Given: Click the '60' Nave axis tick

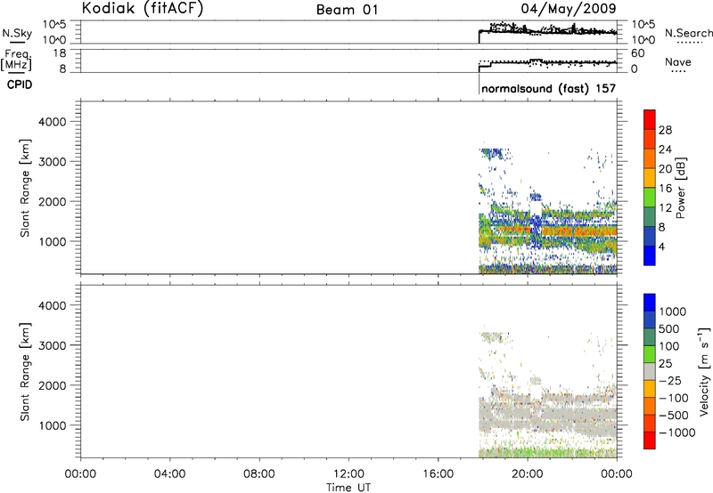Looking at the screenshot, I should (637, 53).
